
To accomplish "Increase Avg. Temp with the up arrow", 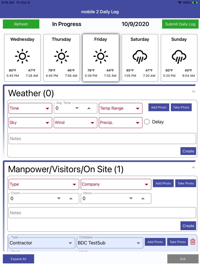I will [x=89, y=108].
